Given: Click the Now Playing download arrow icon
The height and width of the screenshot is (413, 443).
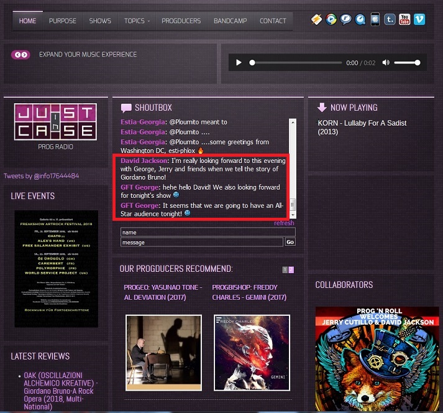Looking at the screenshot, I should point(321,108).
